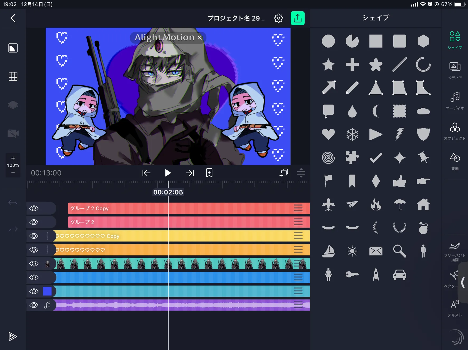Insert the circle shape
This screenshot has height=350, width=468.
[x=328, y=41]
